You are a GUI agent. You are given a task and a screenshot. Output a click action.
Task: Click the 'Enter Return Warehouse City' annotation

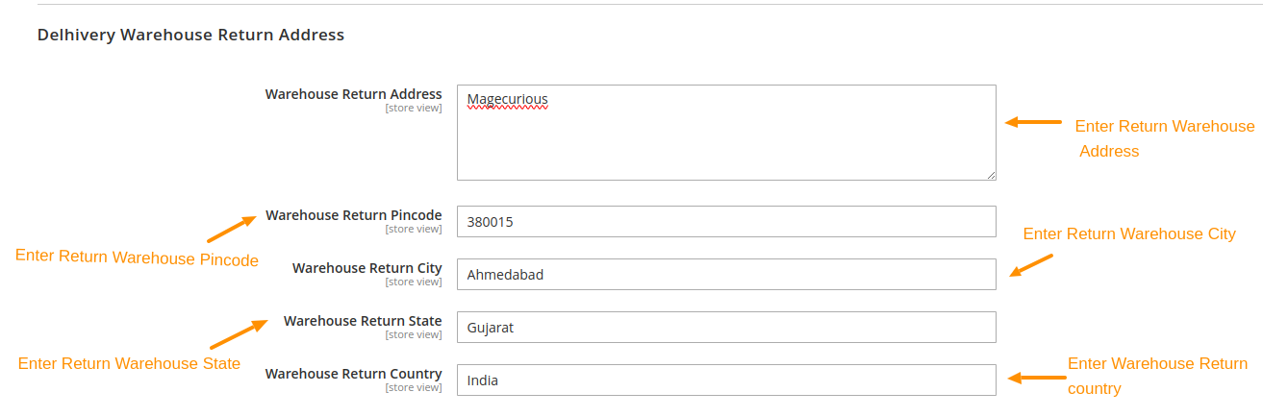[1128, 233]
